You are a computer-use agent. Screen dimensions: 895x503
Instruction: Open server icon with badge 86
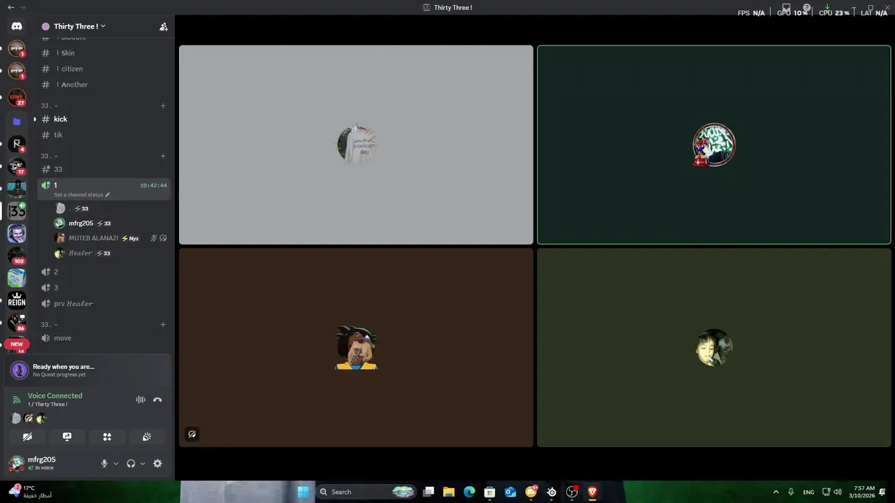coord(17,322)
